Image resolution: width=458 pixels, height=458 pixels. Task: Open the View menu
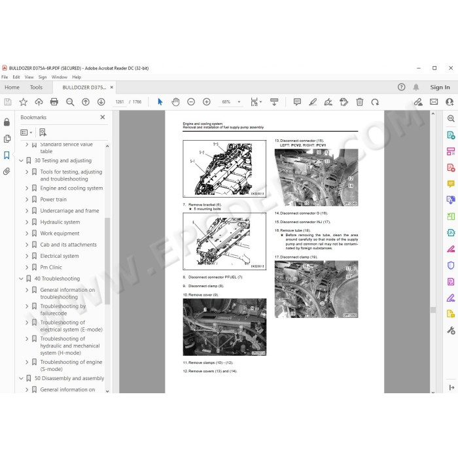click(x=29, y=77)
